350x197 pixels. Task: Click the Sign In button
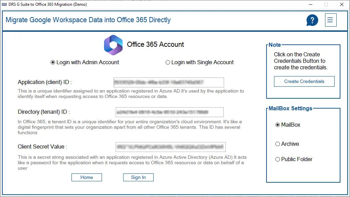pos(138,178)
